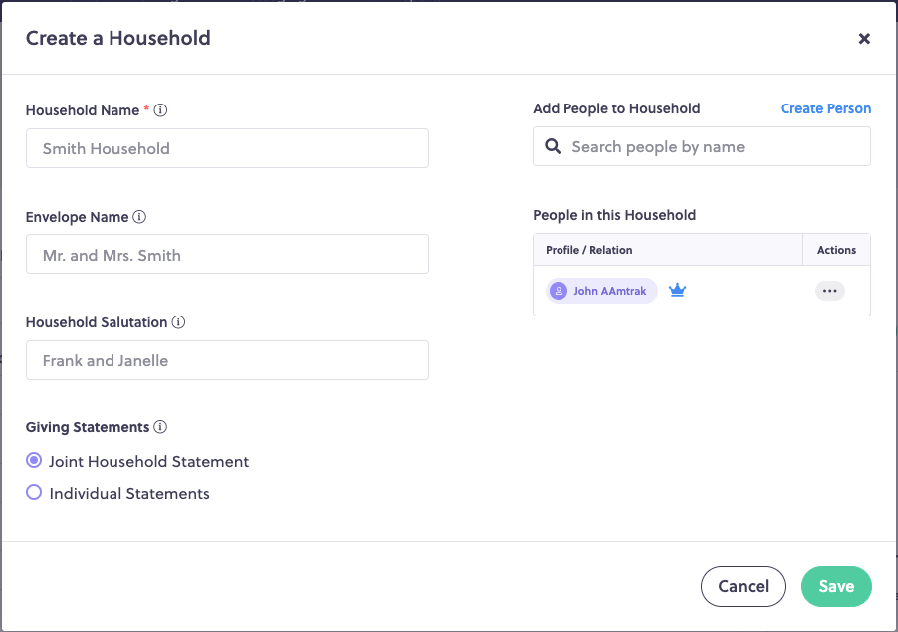Image resolution: width=898 pixels, height=632 pixels.
Task: Click the Envelope Name info icon
Action: click(139, 217)
